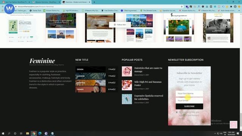
Task: Open the lips thumbnail for the Hairstyles post
Action: coord(127,71)
